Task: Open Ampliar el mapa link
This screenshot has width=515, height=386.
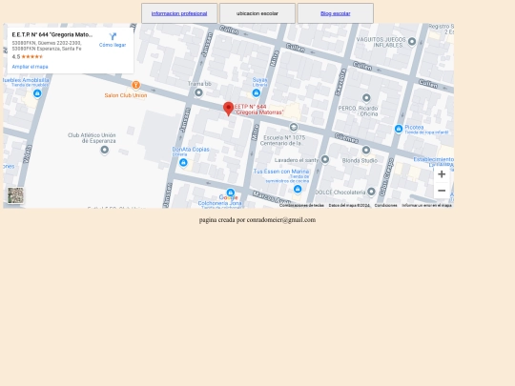Action: click(30, 67)
